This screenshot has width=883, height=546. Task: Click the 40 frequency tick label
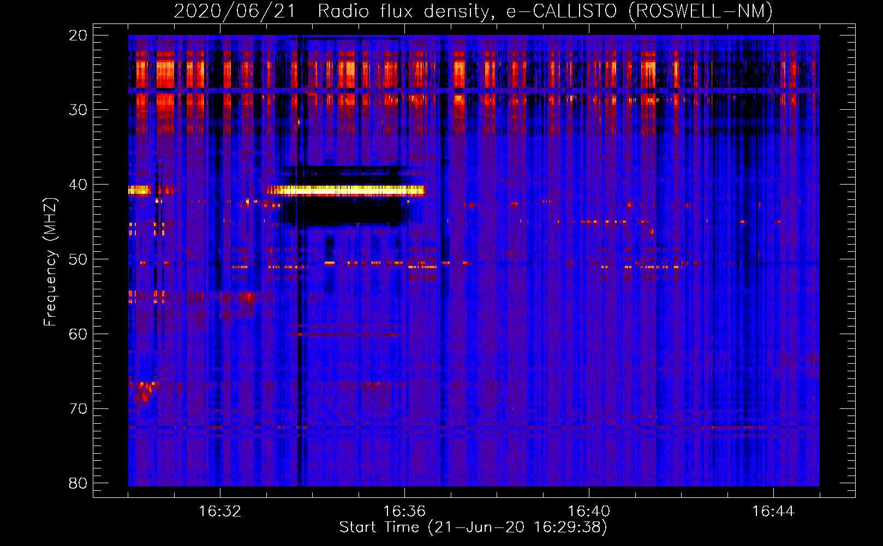(x=78, y=185)
